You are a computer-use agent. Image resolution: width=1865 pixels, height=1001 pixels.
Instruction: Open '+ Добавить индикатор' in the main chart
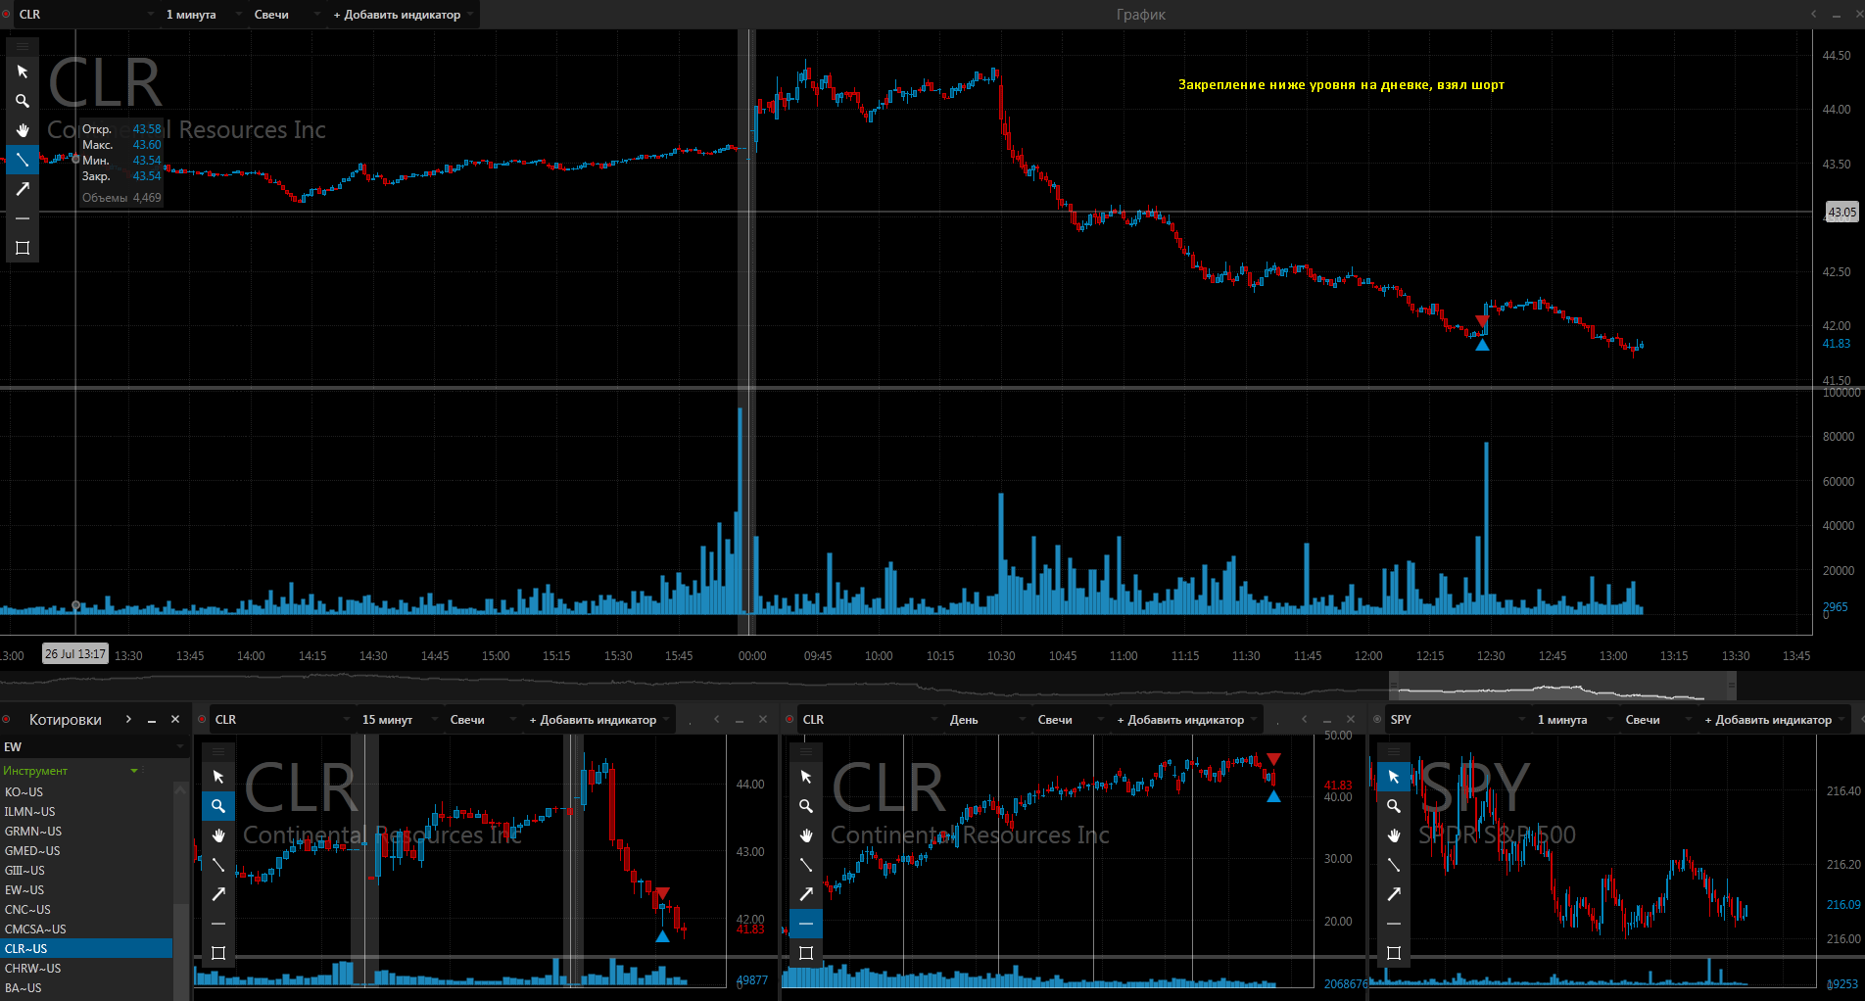tap(403, 15)
